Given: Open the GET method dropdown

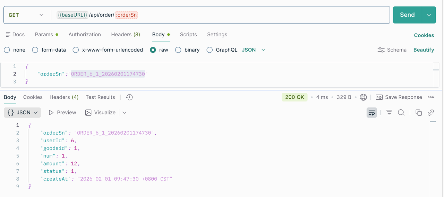Looking at the screenshot, I should [26, 15].
